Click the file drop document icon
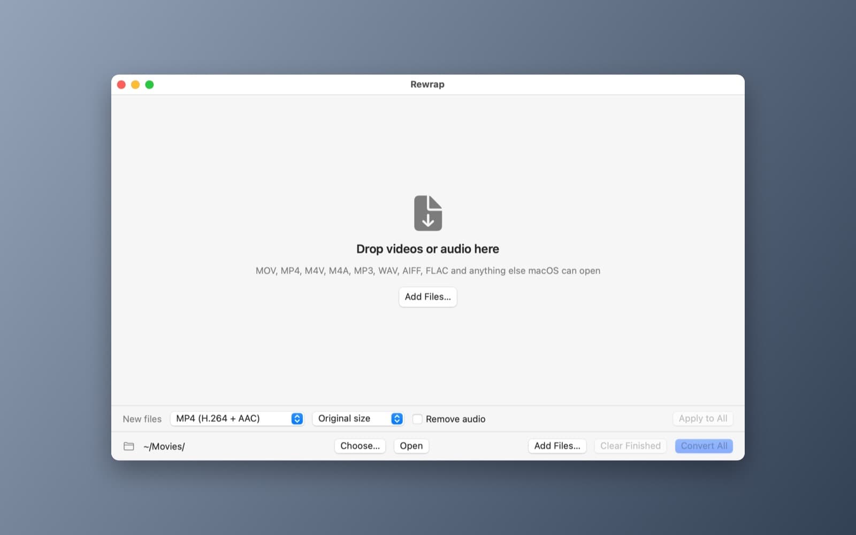Screen dimensions: 856x535 pyautogui.click(x=428, y=213)
